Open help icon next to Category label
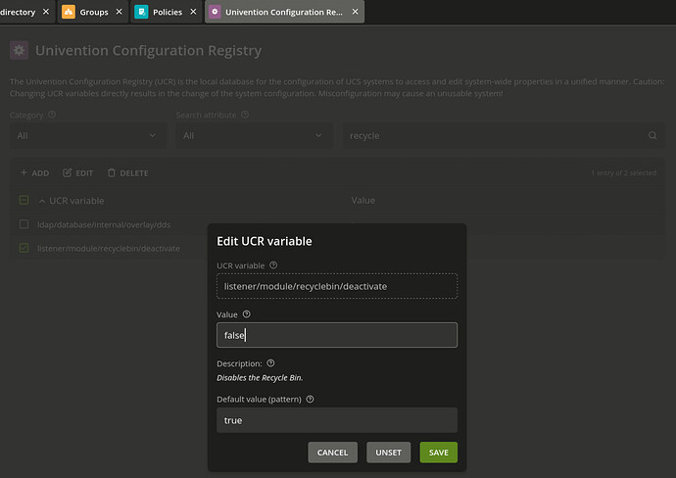The image size is (676, 478). (x=52, y=115)
